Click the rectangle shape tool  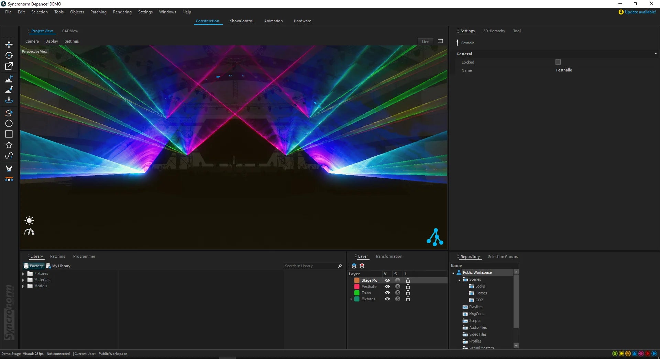pos(9,134)
